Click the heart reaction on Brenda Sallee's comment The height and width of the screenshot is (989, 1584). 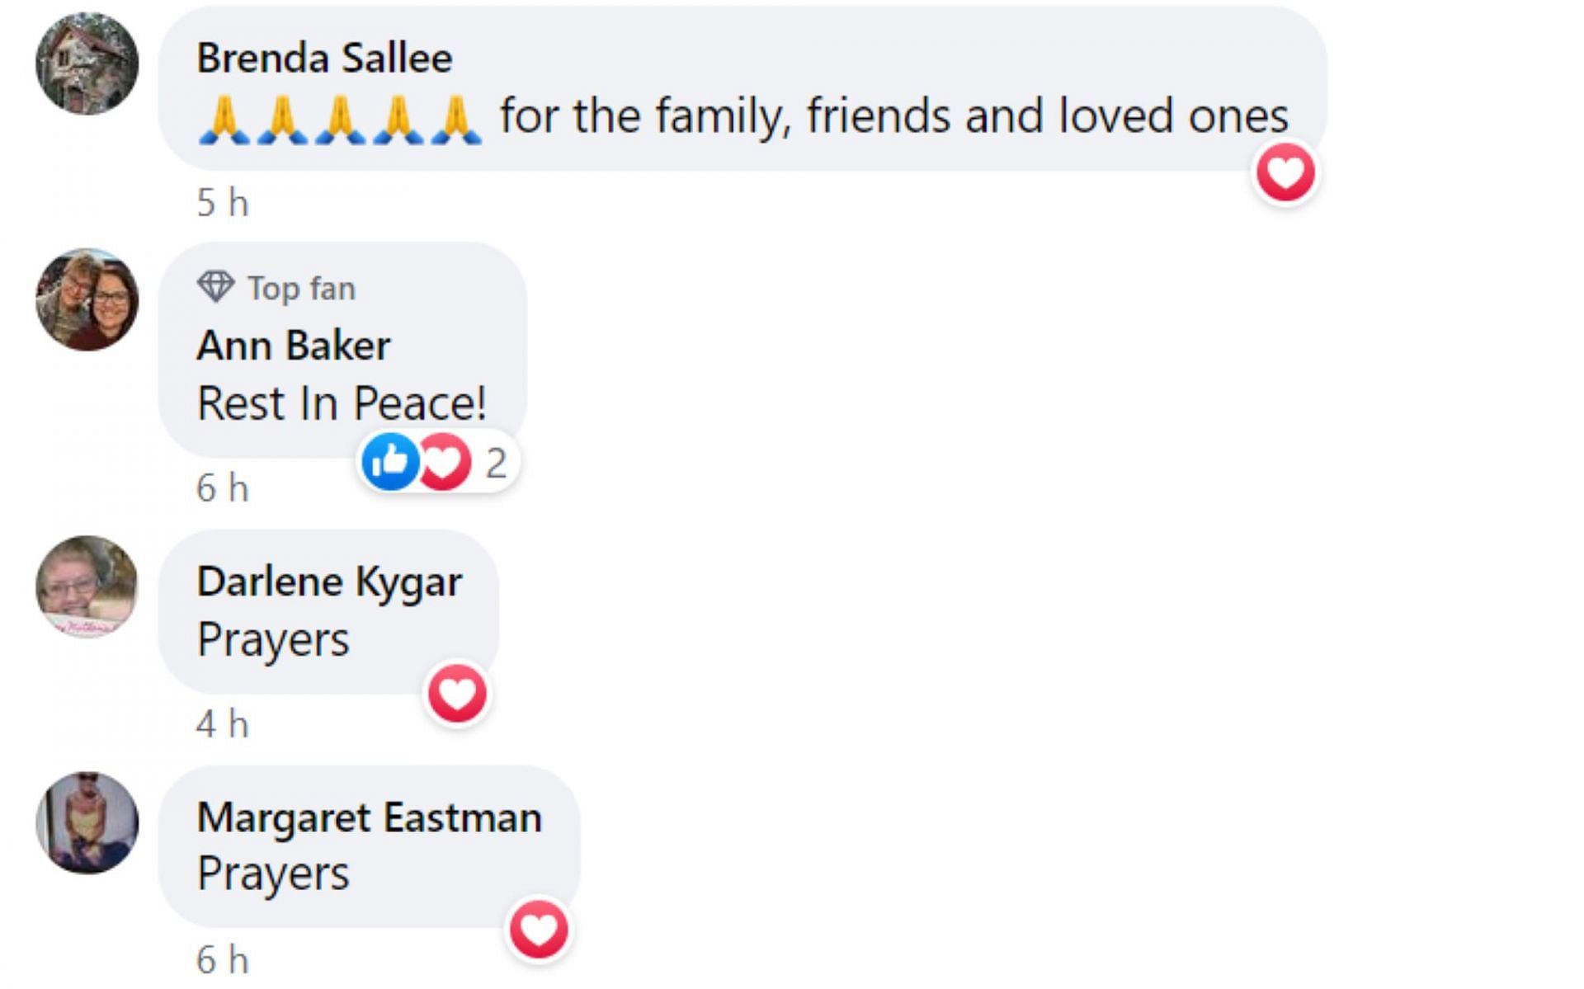(x=1285, y=172)
